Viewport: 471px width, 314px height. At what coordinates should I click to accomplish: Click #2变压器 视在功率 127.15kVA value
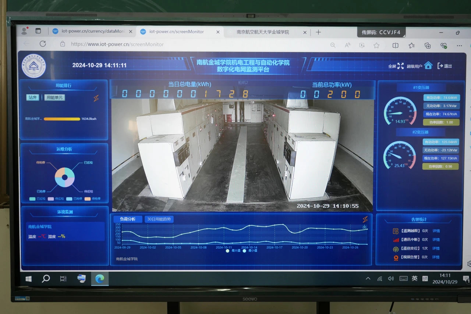(441, 158)
